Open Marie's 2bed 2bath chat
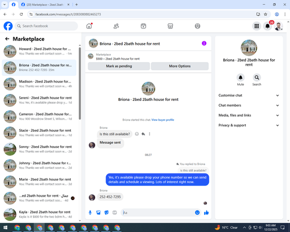Viewport: 290px width, 232px height. click(x=39, y=182)
